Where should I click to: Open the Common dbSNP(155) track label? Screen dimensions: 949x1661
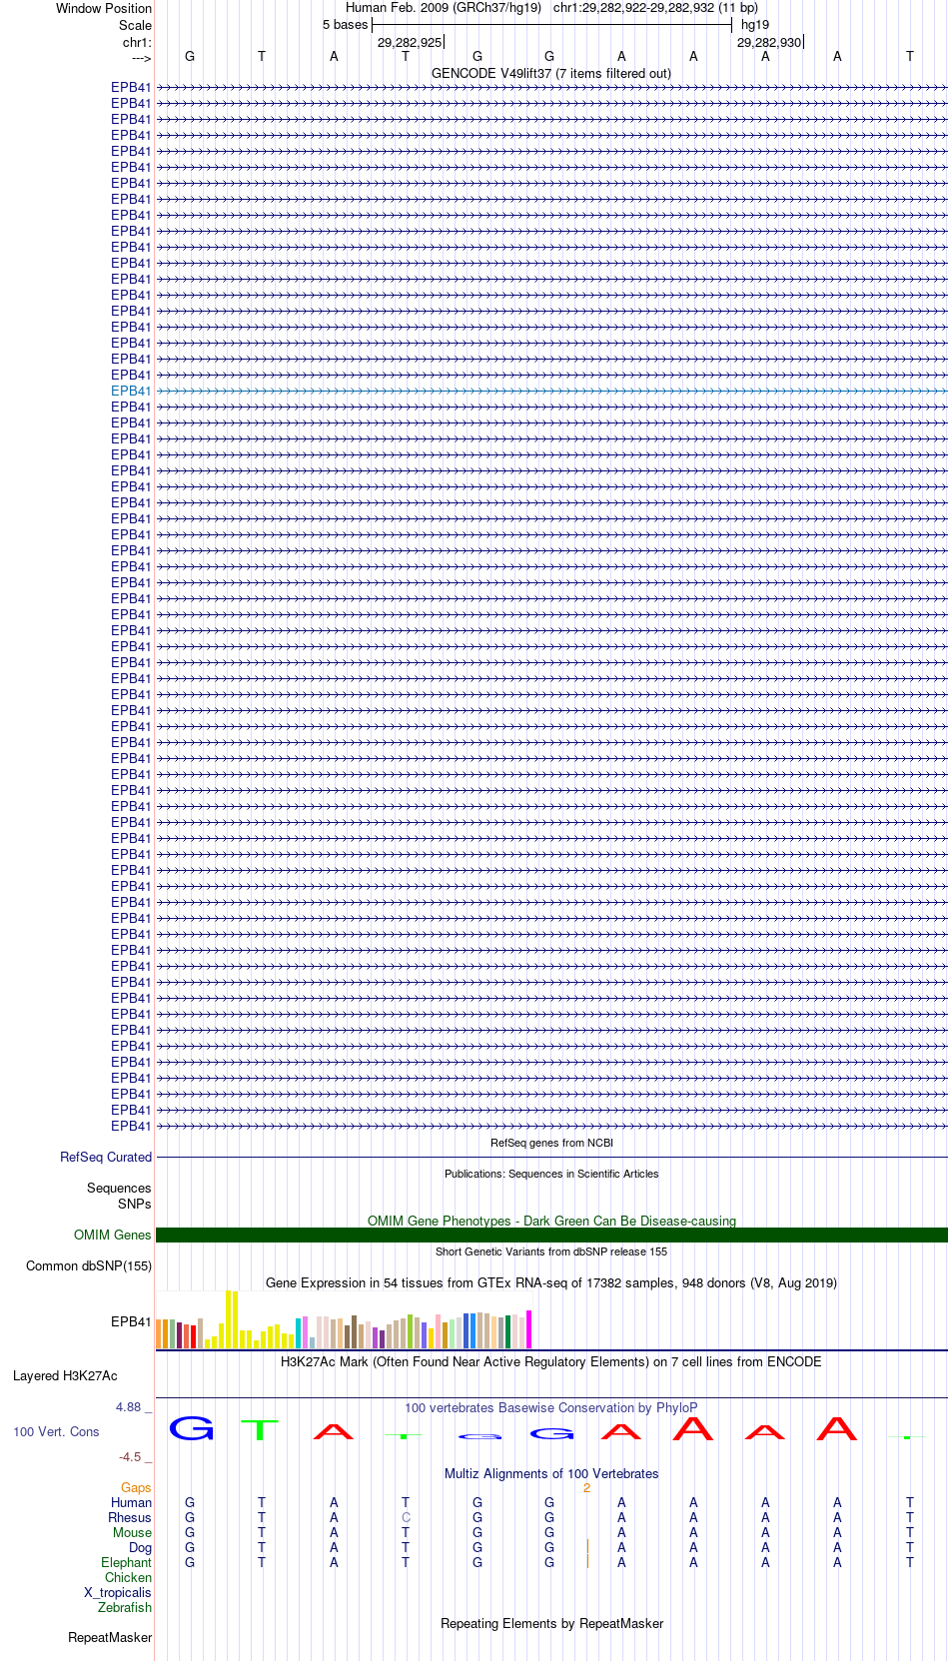pos(89,1266)
